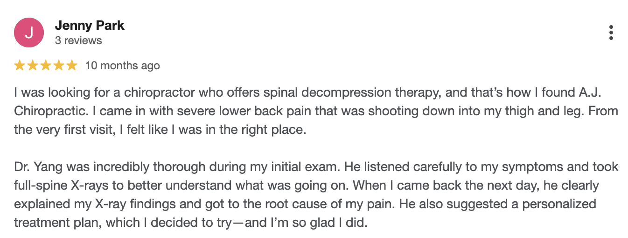Click the third gold rating star
The width and height of the screenshot is (628, 238).
click(x=46, y=66)
